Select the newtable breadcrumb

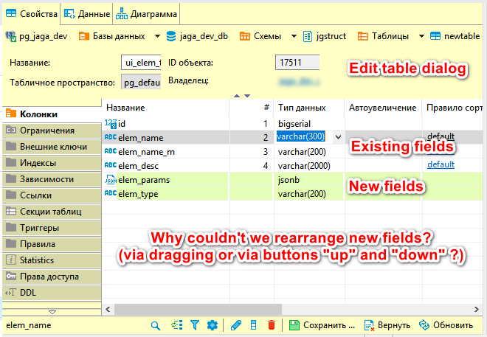tap(455, 36)
